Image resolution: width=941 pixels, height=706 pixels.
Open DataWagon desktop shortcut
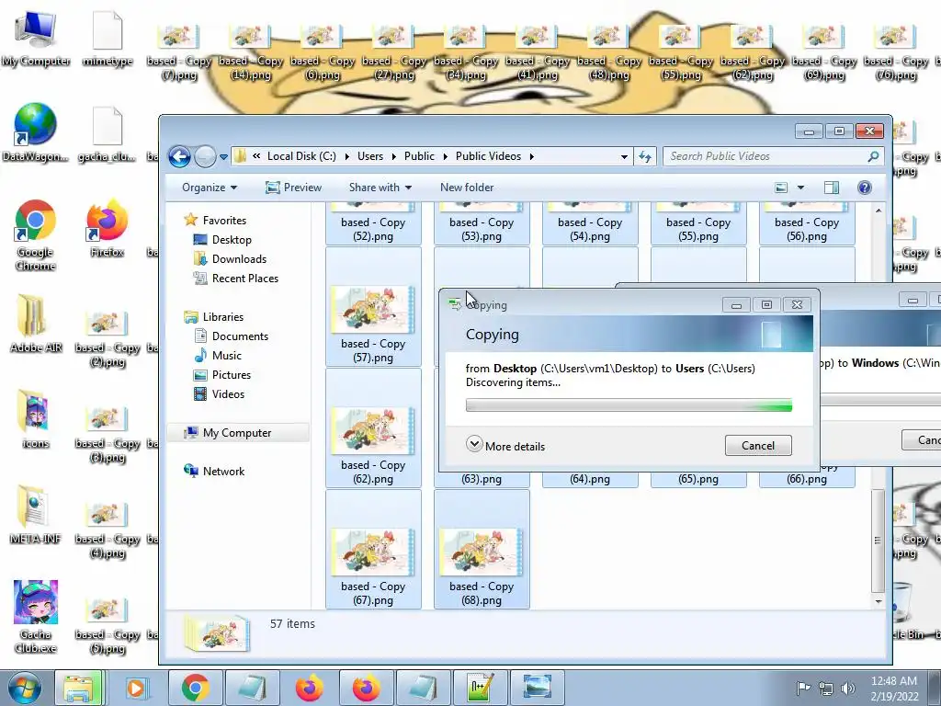click(35, 132)
